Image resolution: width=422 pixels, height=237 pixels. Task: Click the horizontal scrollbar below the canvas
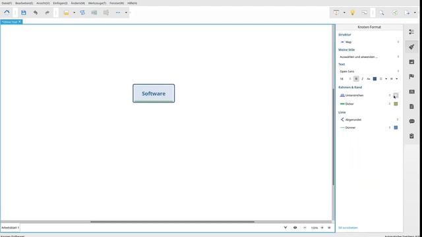[x=172, y=222]
